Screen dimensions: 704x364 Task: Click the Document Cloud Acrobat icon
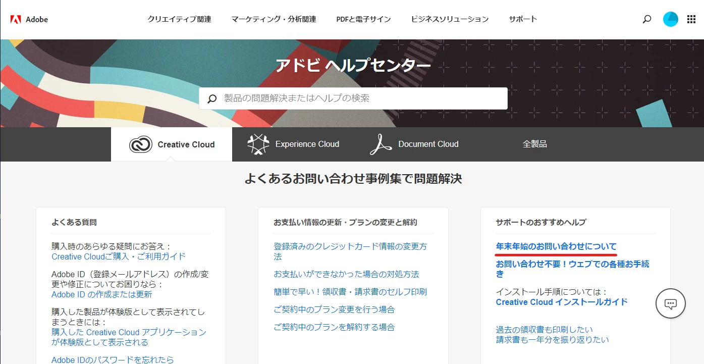tap(381, 144)
